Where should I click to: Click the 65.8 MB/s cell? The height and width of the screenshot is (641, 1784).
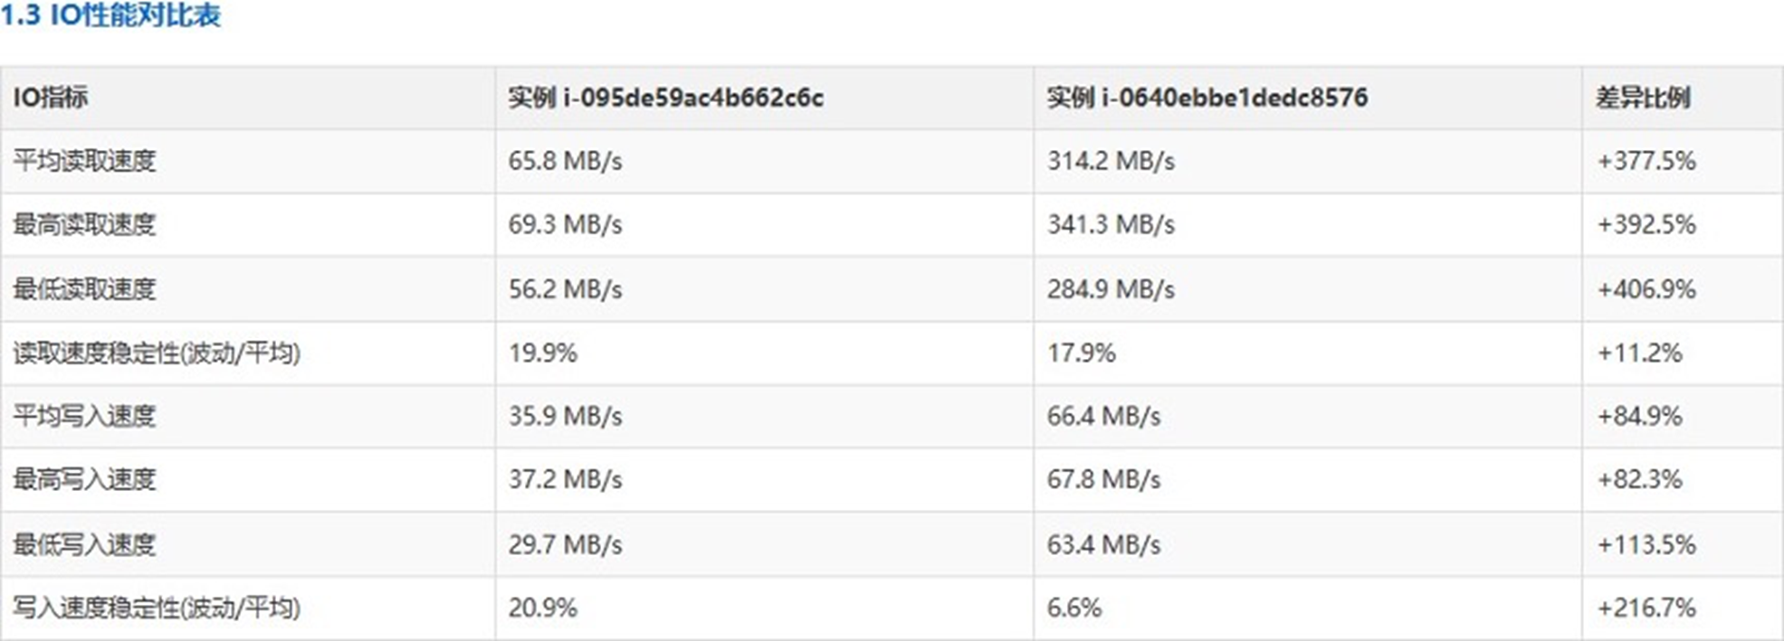pos(565,161)
